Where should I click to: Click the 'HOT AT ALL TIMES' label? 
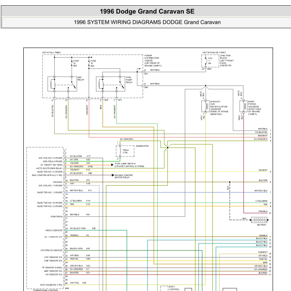tap(51, 52)
